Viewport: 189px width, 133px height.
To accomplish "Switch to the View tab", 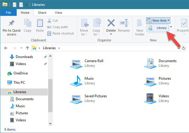I will click(x=58, y=13).
